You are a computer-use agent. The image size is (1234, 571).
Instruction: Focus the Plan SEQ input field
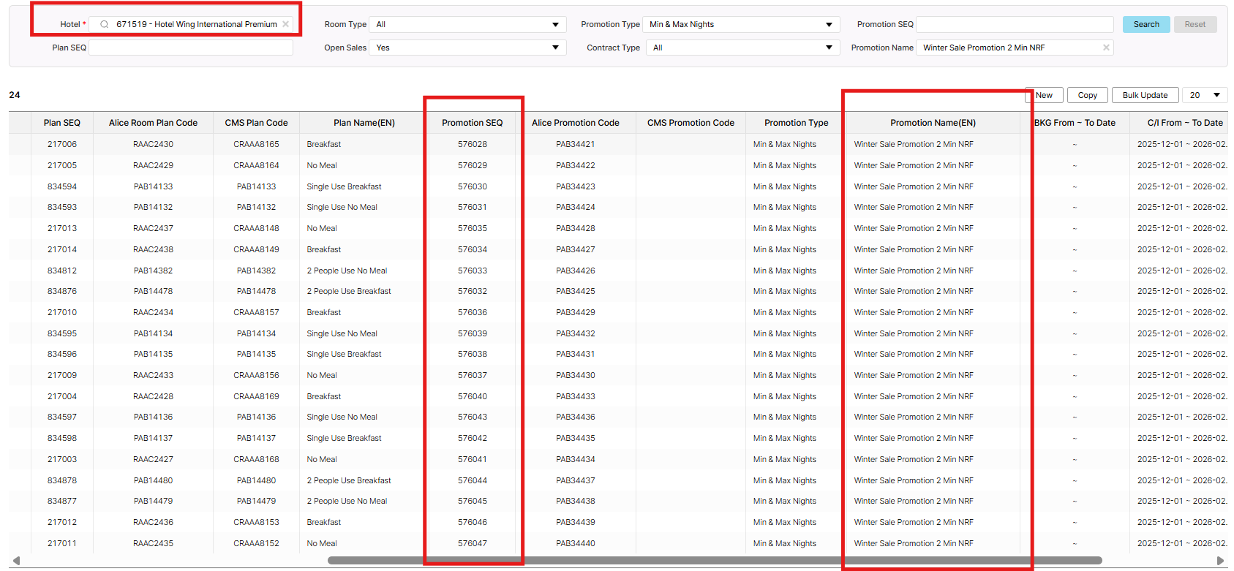(191, 48)
